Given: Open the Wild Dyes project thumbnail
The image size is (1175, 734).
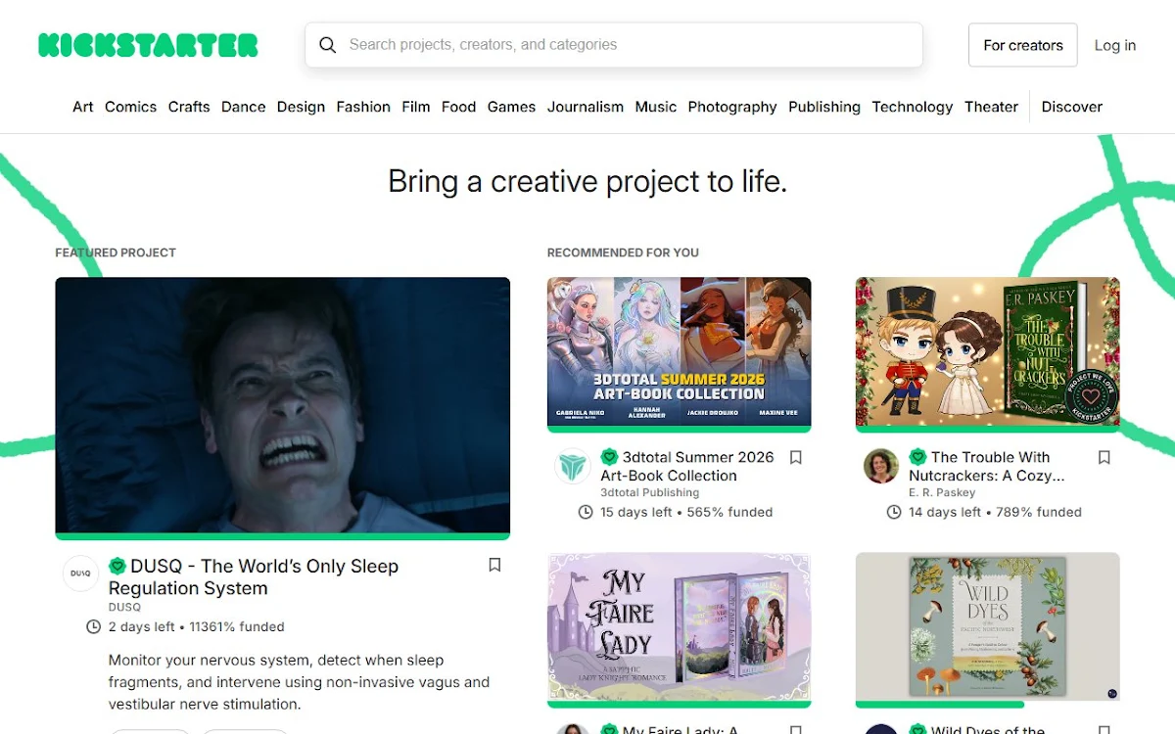Looking at the screenshot, I should coord(988,626).
